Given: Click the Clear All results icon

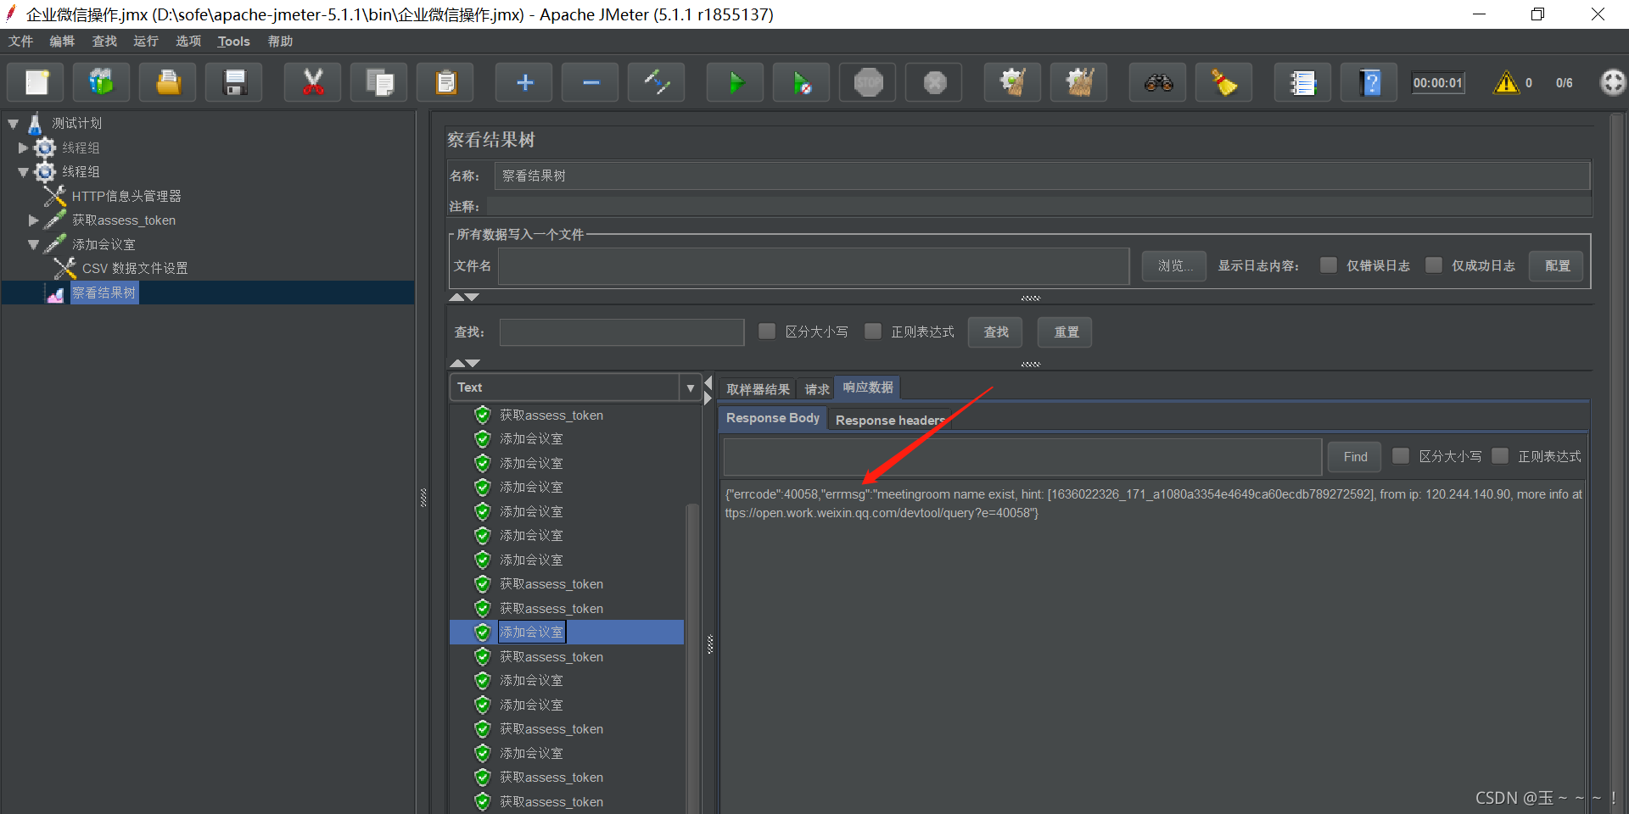Looking at the screenshot, I should [1079, 82].
